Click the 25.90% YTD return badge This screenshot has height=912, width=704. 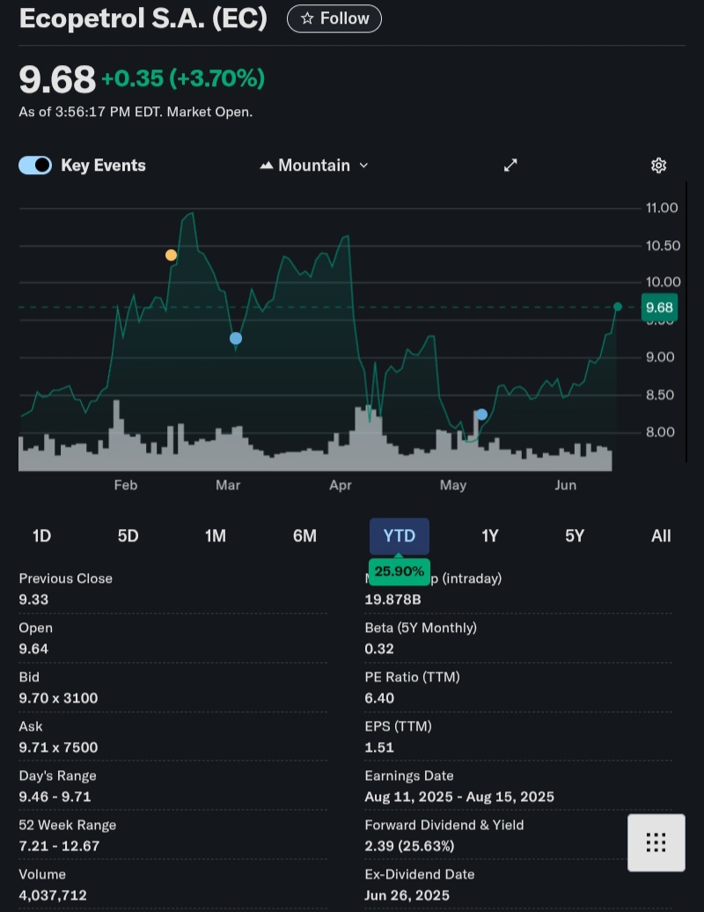(400, 571)
